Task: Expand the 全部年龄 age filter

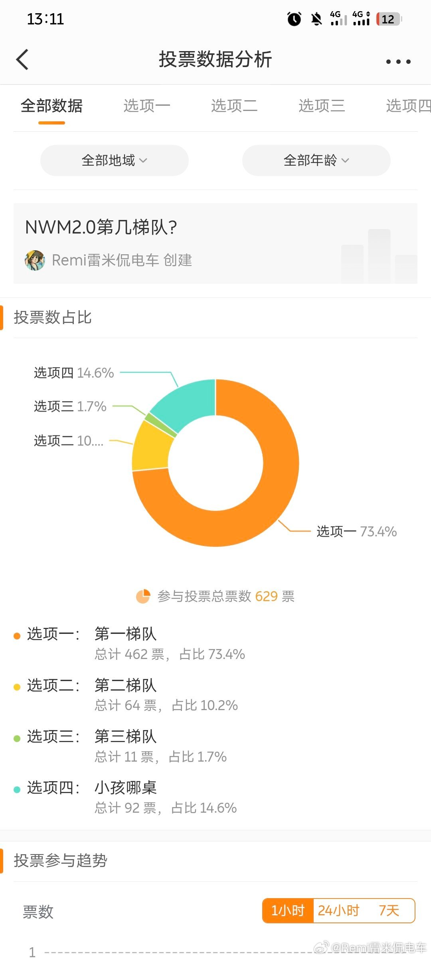Action: pos(316,160)
